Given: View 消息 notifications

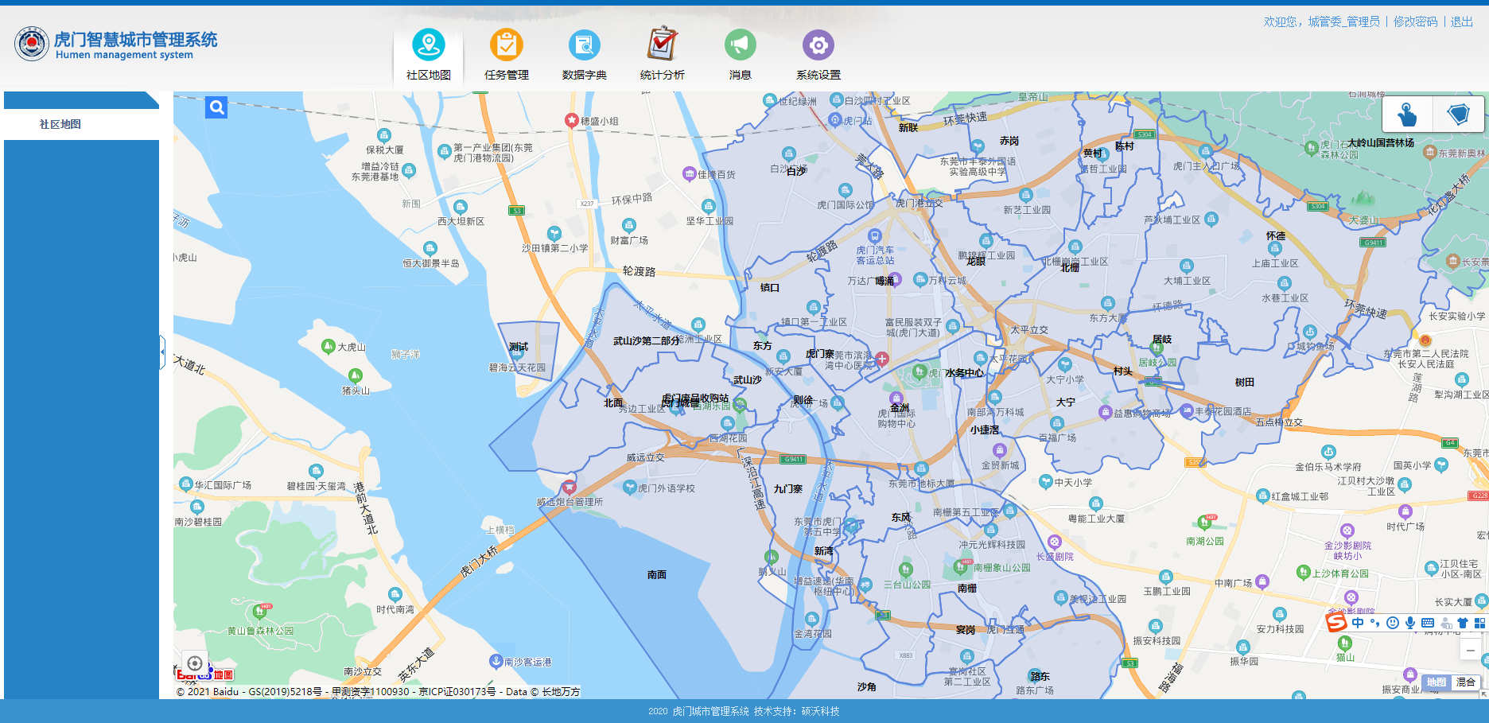Looking at the screenshot, I should (741, 54).
